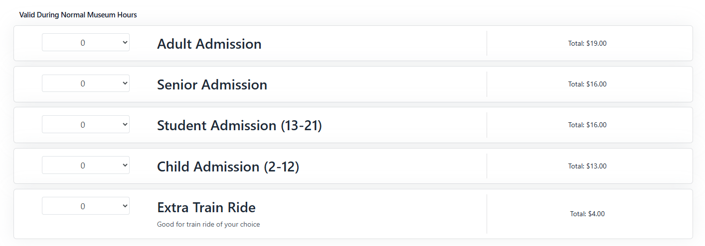Expand the Extra Train Ride quantity selector
705x246 pixels.
click(85, 206)
